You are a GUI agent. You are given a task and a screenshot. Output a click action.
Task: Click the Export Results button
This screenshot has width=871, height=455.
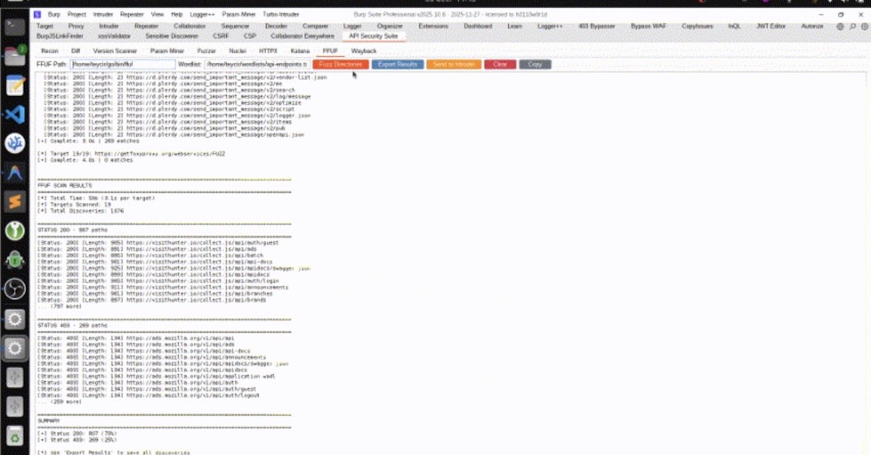[x=397, y=64]
